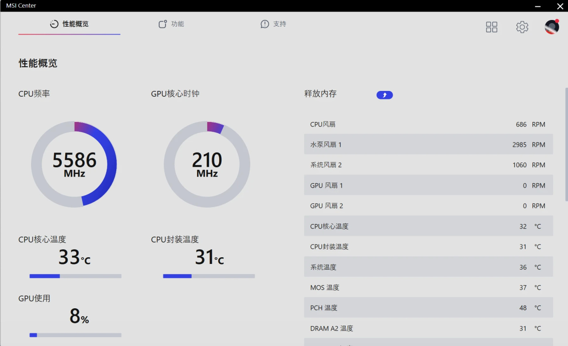Click the 功能 tab icon
568x346 pixels.
tap(163, 24)
